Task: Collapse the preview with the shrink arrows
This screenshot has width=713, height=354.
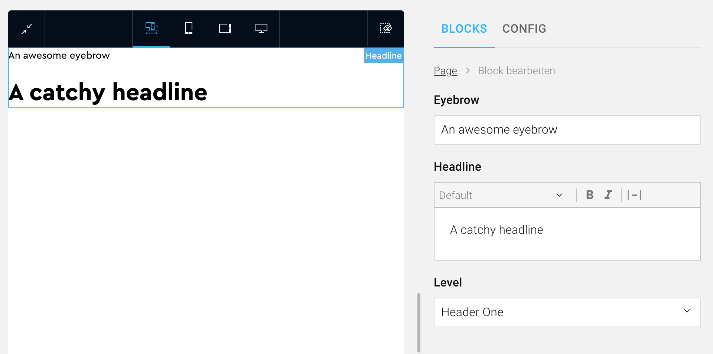Action: (x=26, y=29)
